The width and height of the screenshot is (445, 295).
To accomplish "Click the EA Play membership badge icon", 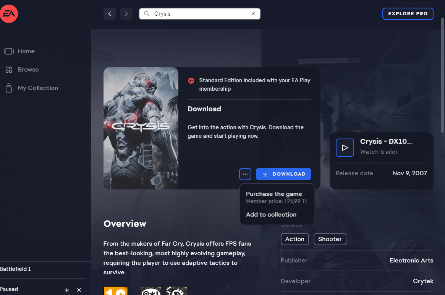I will [x=191, y=81].
